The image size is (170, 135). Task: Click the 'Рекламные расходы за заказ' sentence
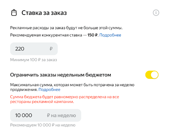coord(66,28)
